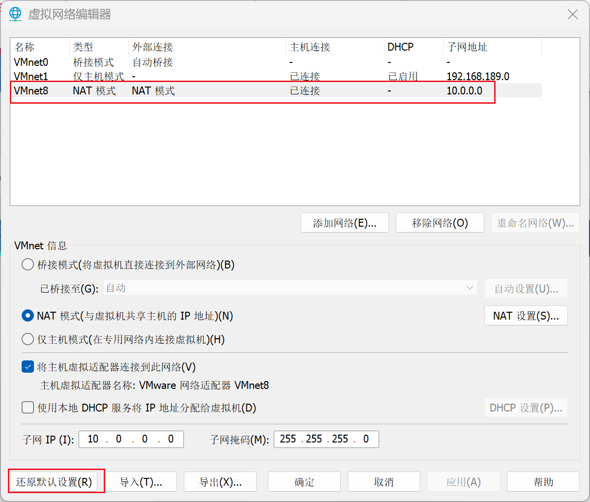Click the 子网地址 column header

[493, 47]
